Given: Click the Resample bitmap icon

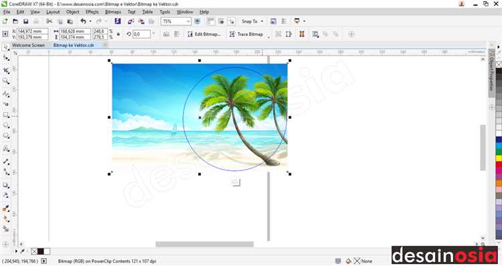Looking at the screenshot, I should point(288,34).
